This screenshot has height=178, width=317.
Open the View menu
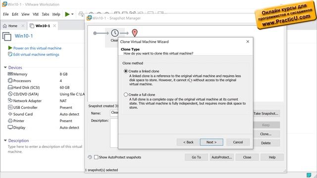[25, 14]
